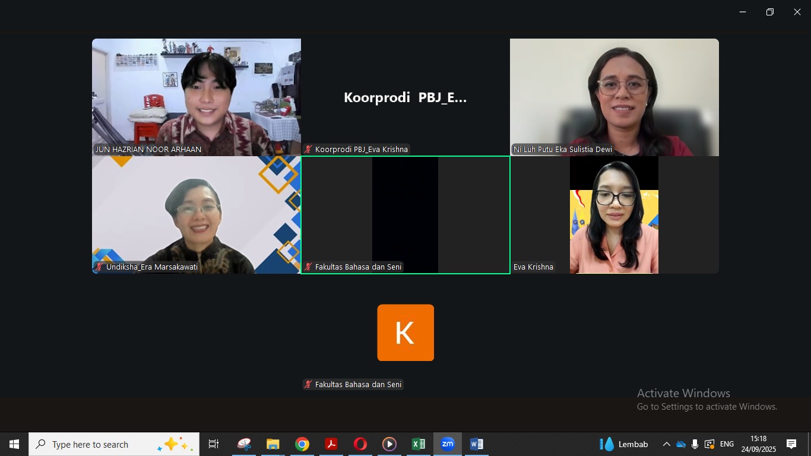Open the media player taskbar icon
This screenshot has width=811, height=456.
[389, 444]
